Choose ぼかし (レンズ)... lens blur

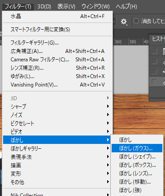[x=137, y=173]
